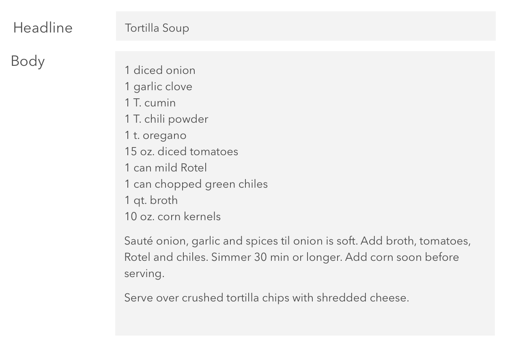The width and height of the screenshot is (516, 351).
Task: Click the Body label
Action: (28, 61)
